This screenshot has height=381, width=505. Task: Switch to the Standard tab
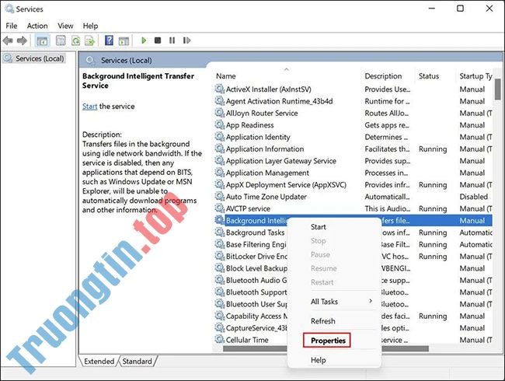(138, 362)
